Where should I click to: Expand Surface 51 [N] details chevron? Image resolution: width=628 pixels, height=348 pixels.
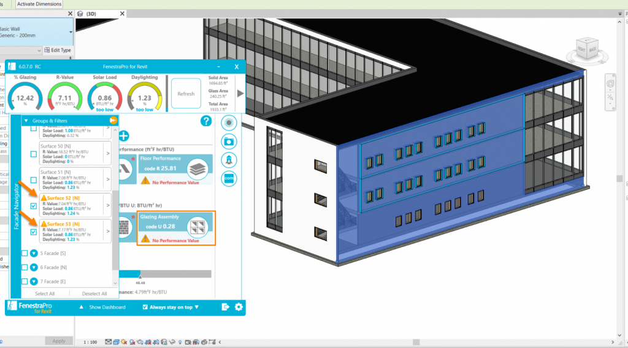(108, 179)
